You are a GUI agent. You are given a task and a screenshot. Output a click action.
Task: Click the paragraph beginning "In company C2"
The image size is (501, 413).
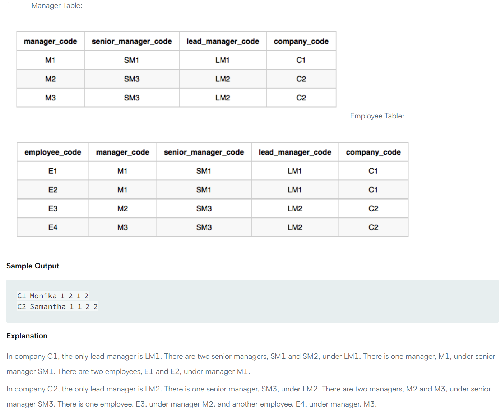pos(249,396)
